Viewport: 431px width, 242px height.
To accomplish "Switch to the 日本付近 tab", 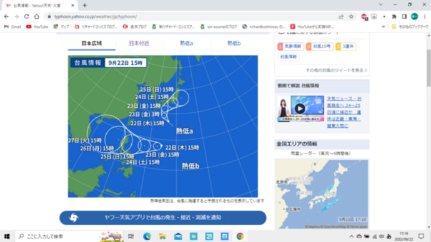I will [x=139, y=44].
